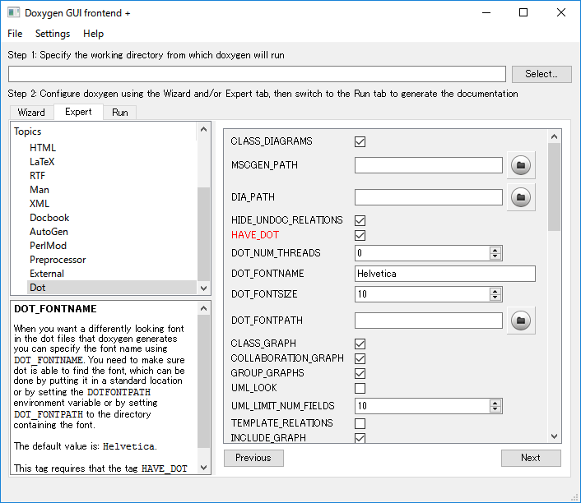
Task: Click the DOT_FONTSIZE value field
Action: [x=421, y=294]
